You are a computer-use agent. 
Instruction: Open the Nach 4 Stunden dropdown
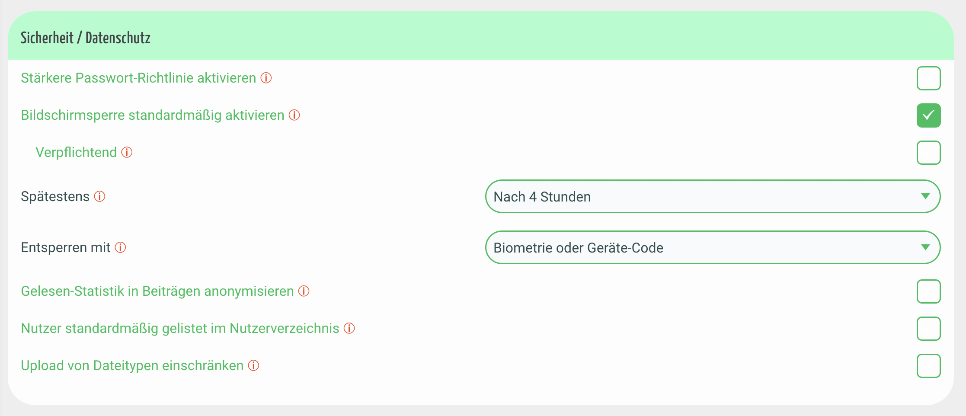coord(713,196)
